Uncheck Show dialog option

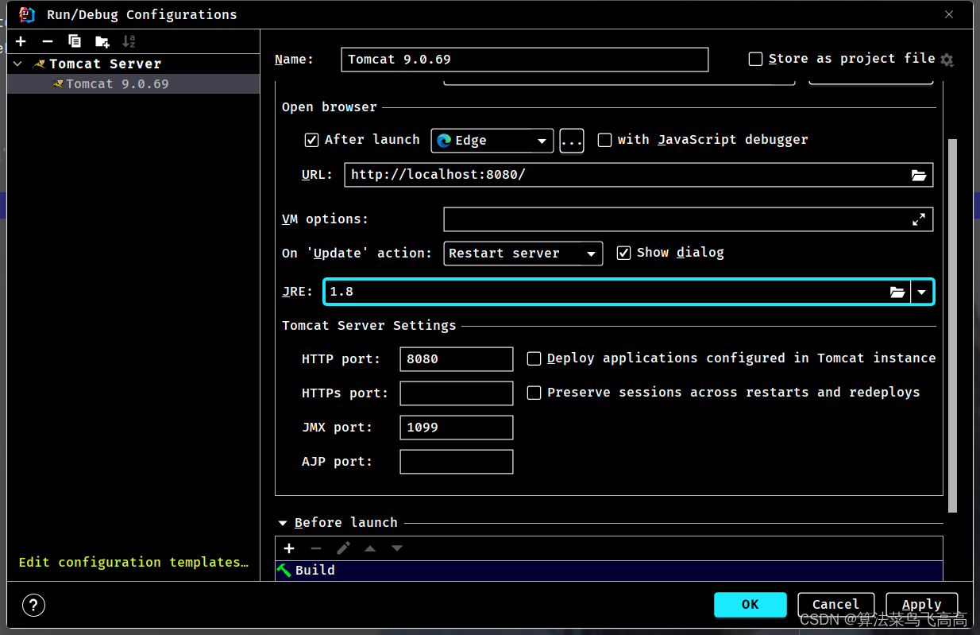point(623,253)
